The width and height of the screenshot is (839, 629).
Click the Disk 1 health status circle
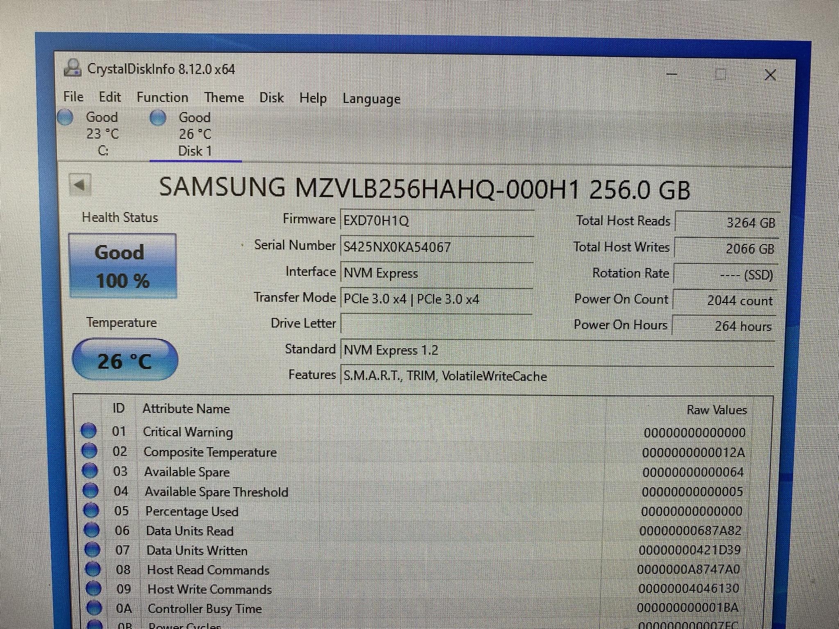pos(158,118)
